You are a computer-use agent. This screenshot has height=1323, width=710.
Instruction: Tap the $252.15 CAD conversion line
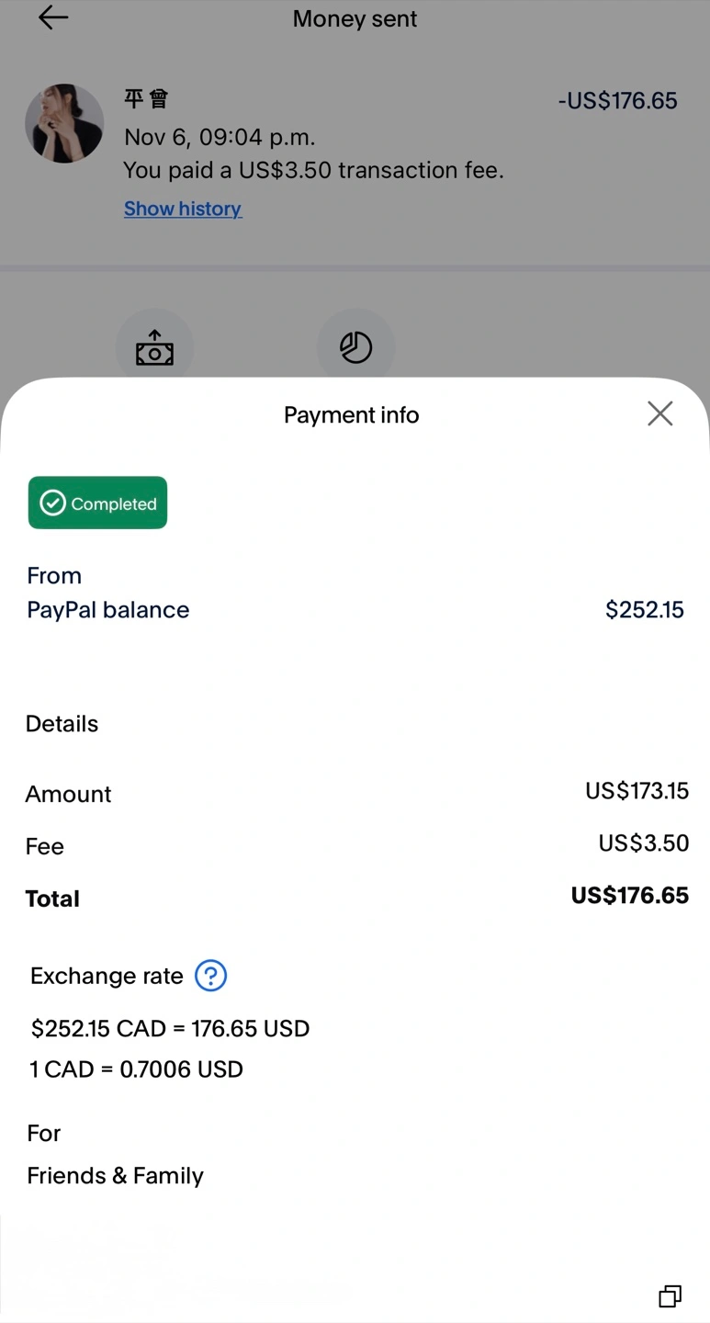coord(170,1028)
